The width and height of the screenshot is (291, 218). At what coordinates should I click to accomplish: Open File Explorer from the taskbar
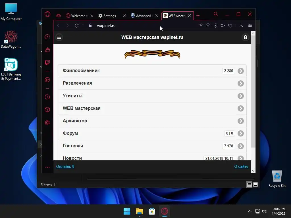pyautogui.click(x=139, y=211)
